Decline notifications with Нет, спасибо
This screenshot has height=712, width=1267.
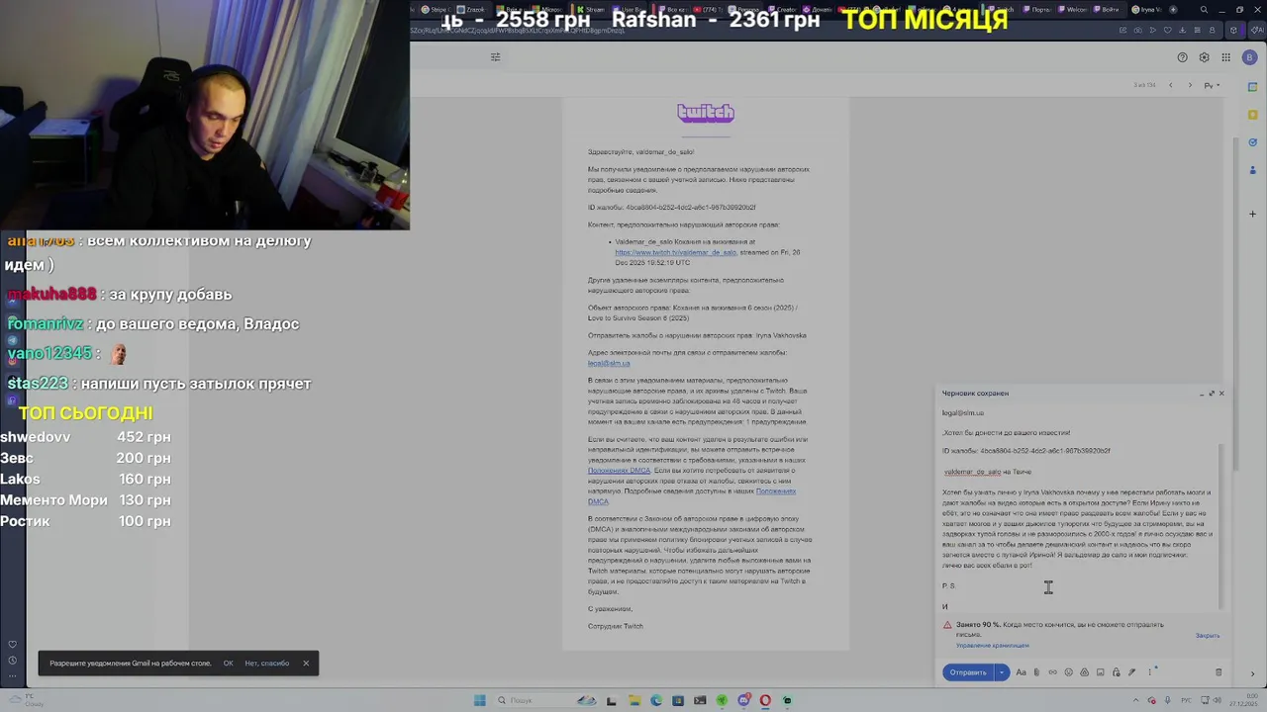tap(267, 664)
